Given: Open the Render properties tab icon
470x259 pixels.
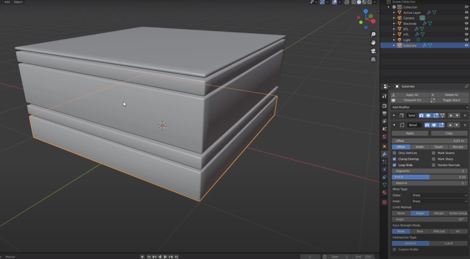Looking at the screenshot, I should [385, 106].
